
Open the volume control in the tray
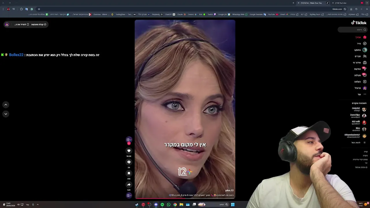click(x=18, y=205)
